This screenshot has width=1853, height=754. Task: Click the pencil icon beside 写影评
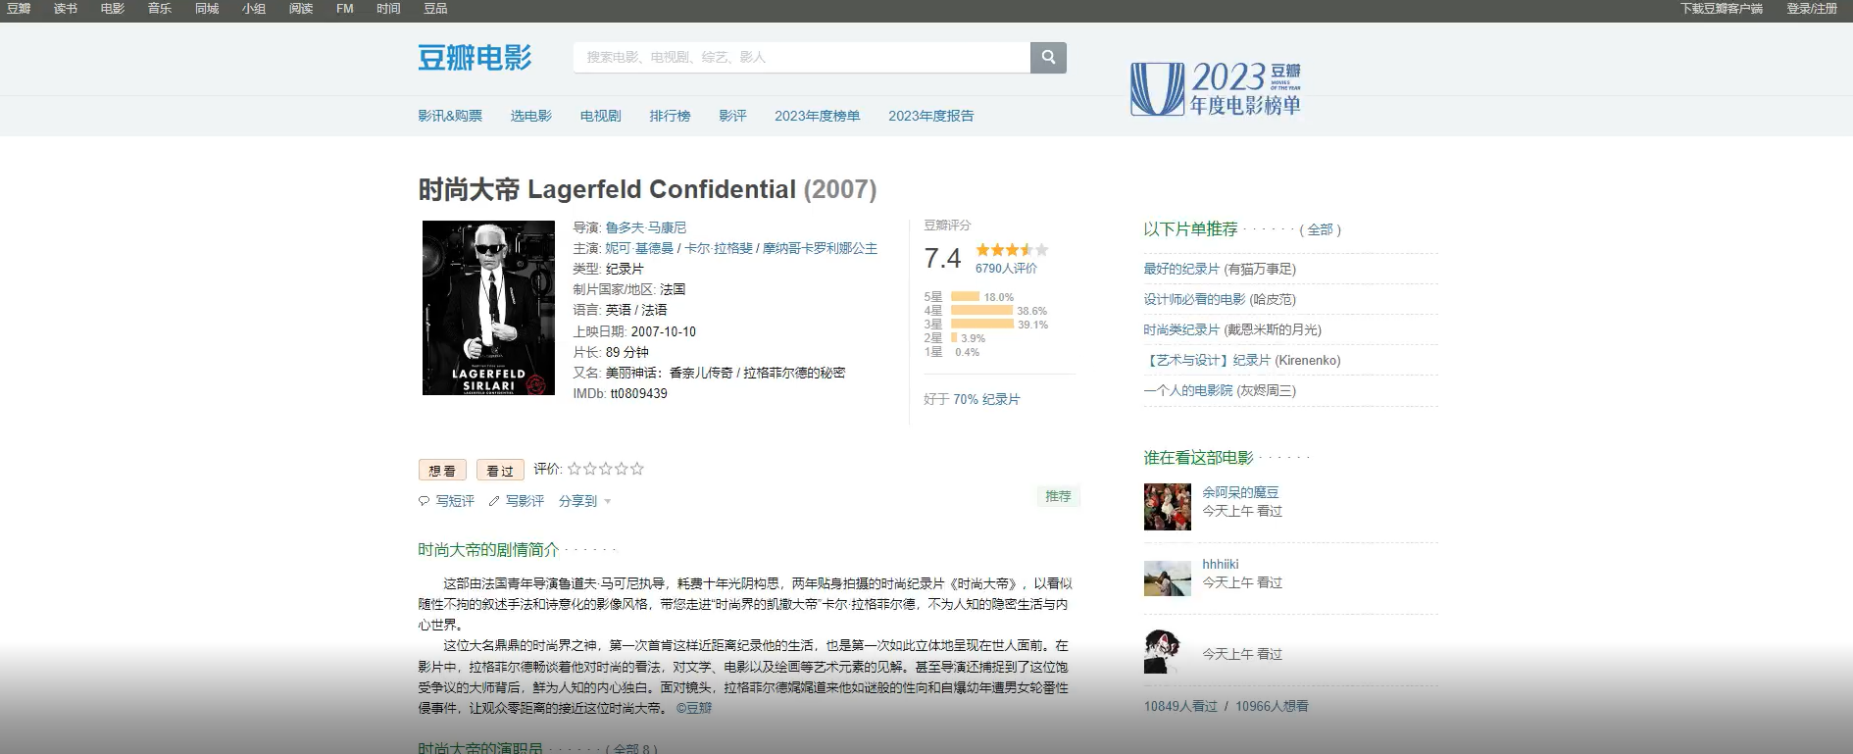tap(494, 501)
